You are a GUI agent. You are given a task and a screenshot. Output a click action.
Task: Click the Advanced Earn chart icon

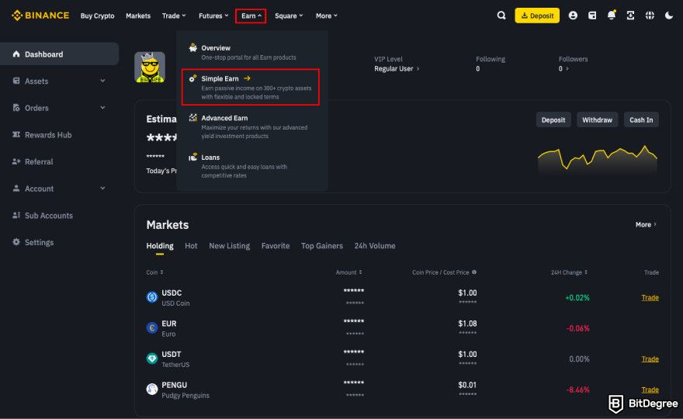coord(193,118)
